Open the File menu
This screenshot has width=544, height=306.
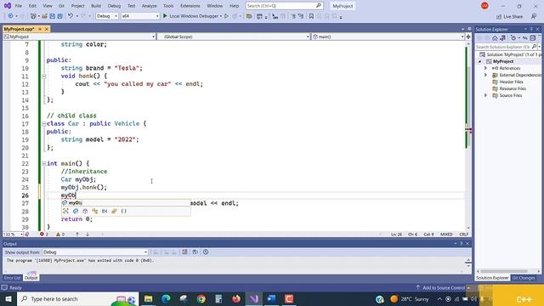pyautogui.click(x=19, y=6)
